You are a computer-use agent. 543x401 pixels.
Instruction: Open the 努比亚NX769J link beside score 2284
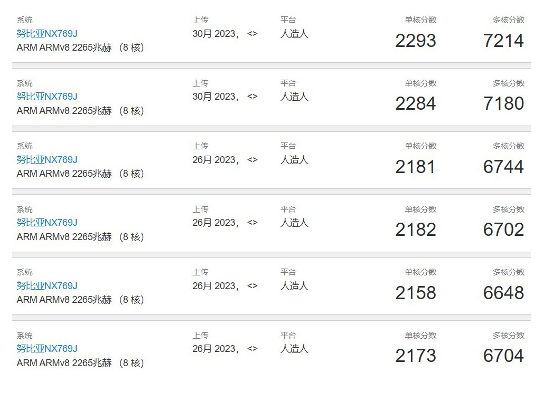coord(47,97)
